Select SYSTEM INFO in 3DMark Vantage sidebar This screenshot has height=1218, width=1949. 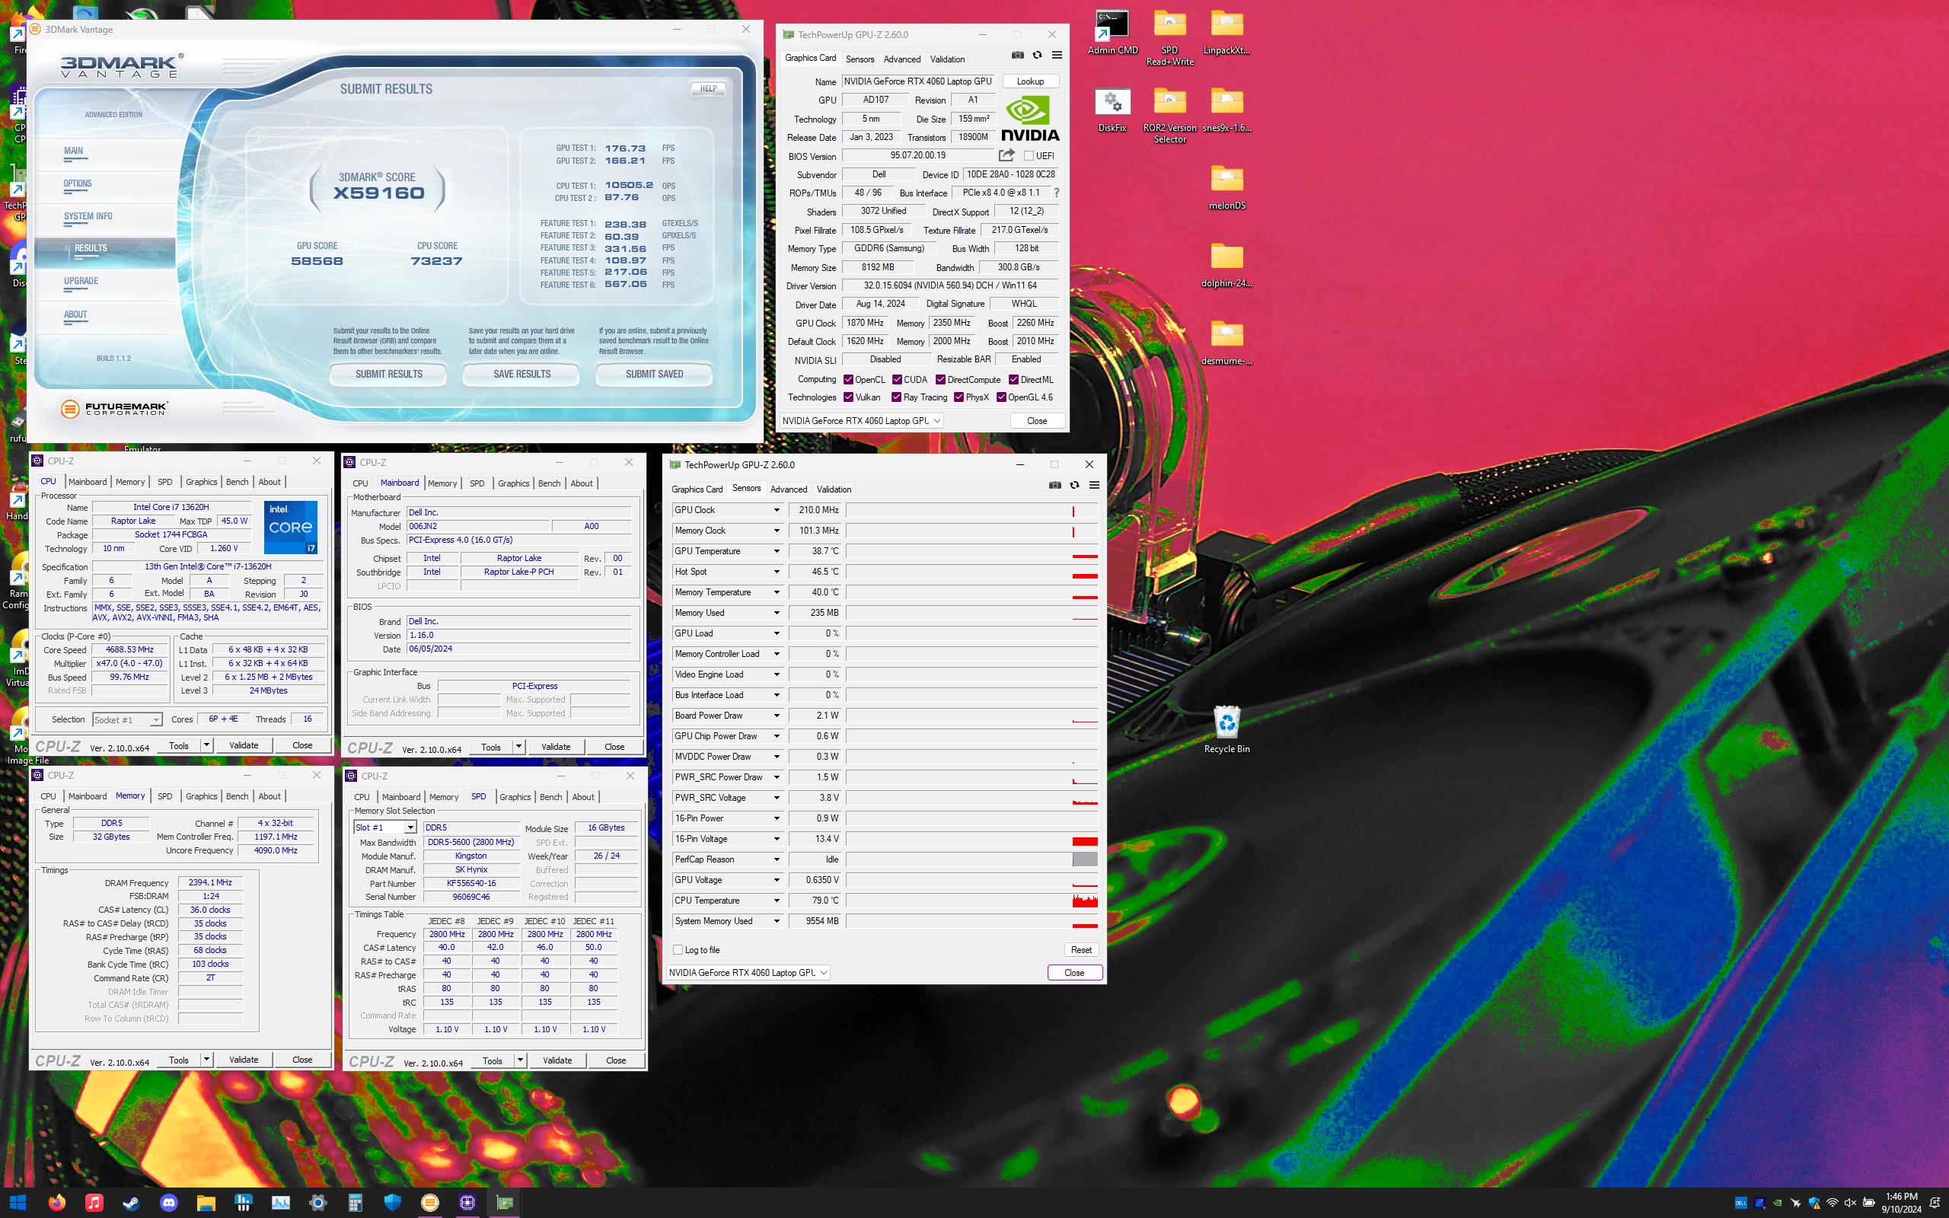tap(88, 217)
